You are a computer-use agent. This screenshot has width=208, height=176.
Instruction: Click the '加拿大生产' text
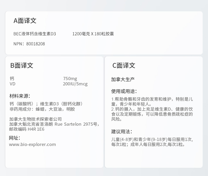pos(123,80)
